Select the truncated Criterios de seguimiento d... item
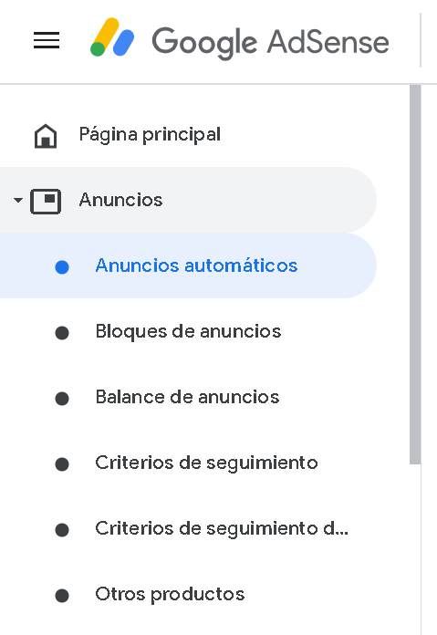437x635 pixels. tap(222, 528)
